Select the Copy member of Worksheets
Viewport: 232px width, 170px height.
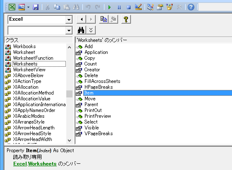pos(89,58)
